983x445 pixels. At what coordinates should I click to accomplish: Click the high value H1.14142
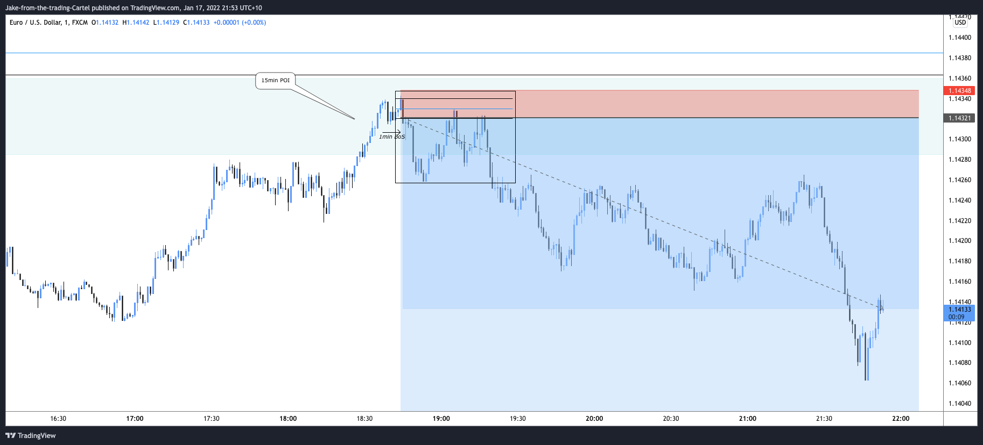point(136,23)
